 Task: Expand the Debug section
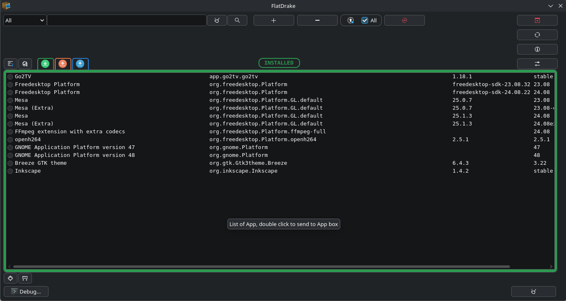tap(26, 291)
